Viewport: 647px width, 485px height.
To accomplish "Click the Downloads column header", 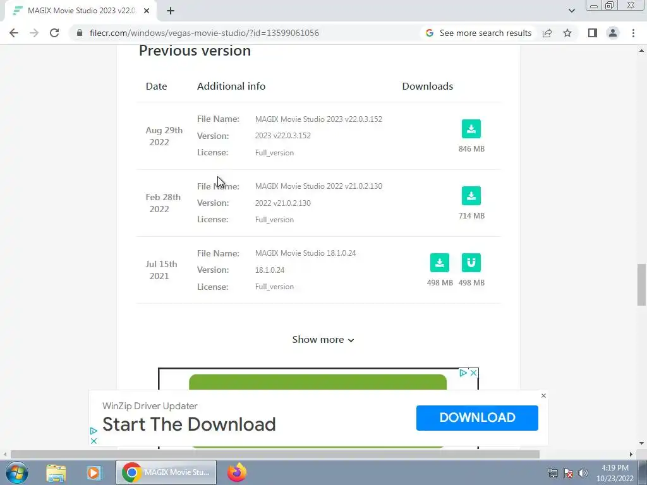I will pos(428,86).
